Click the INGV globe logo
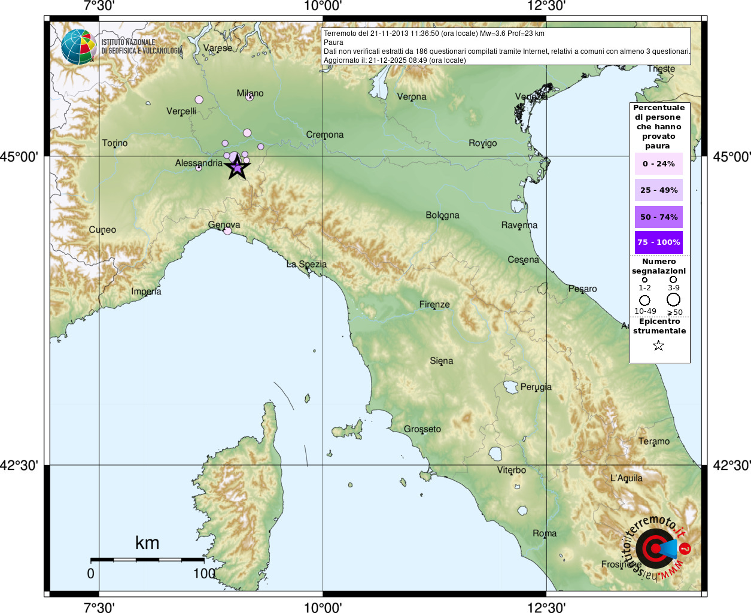 click(78, 46)
